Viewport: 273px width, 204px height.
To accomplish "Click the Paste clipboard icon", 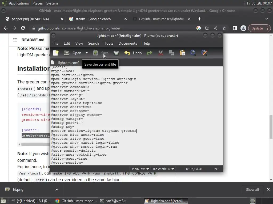I will [182, 53].
